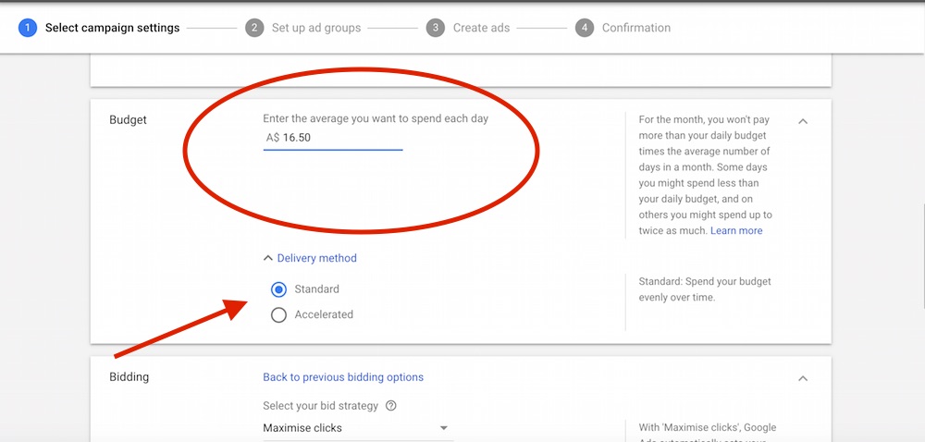Click the blue step 1 circle

[x=28, y=28]
